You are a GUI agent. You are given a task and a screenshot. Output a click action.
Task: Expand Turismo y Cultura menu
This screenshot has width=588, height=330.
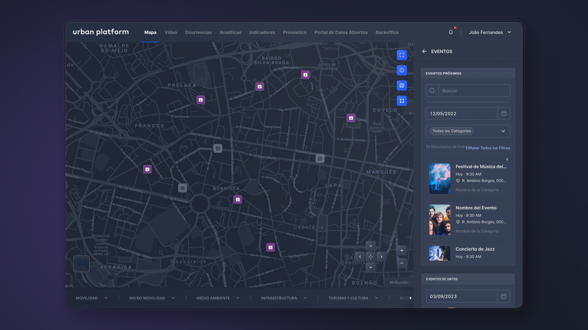(353, 298)
